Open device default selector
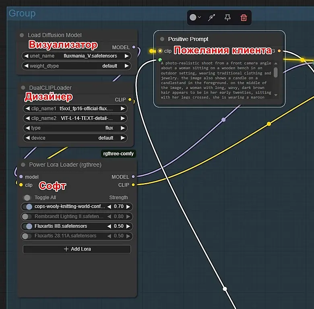 click(x=75, y=138)
